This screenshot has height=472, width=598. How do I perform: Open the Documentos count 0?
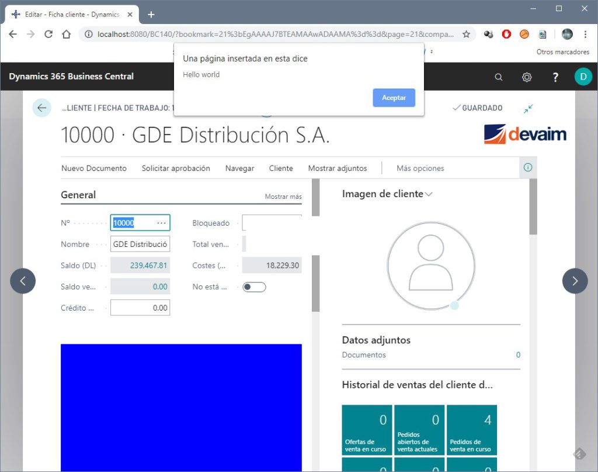click(518, 355)
